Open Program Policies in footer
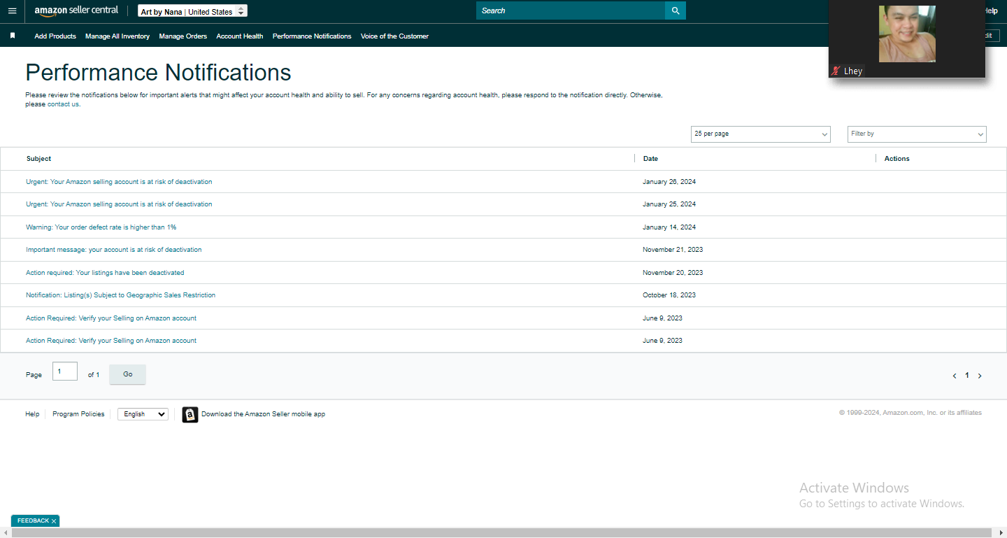Viewport: 1007px width, 538px height. tap(78, 414)
